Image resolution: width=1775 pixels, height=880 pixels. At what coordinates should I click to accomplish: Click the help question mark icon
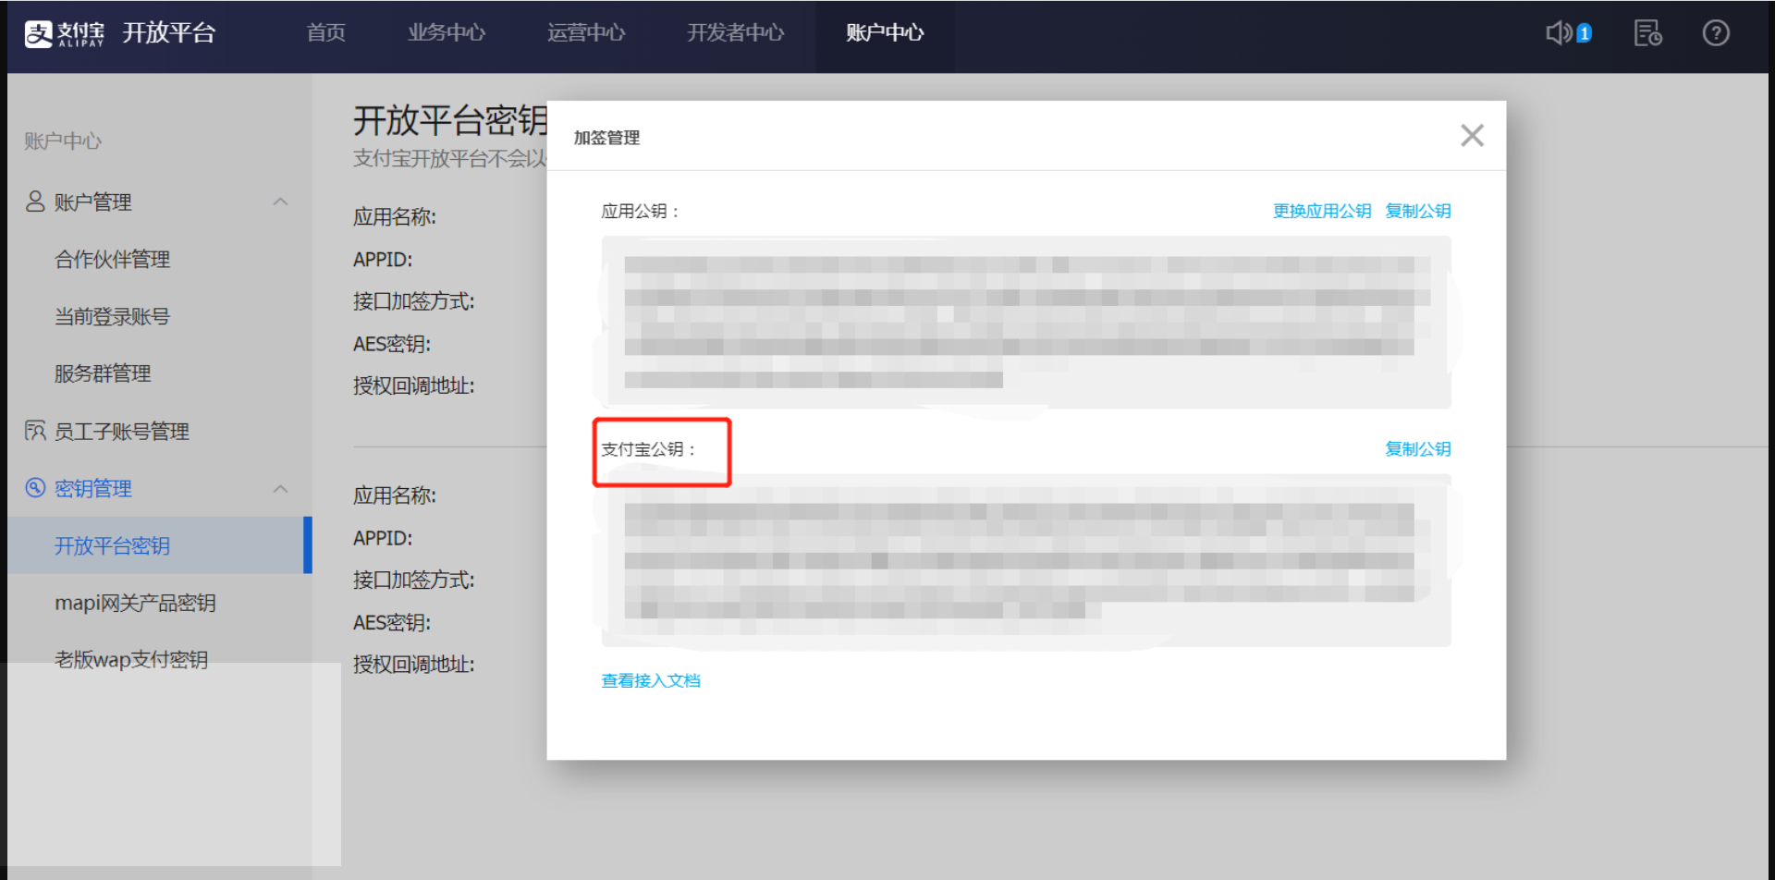coord(1716,33)
